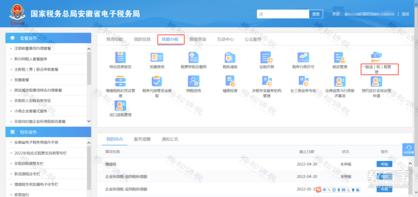Image resolution: width=418 pixels, height=197 pixels.
Task: Open 出口退税管理 icon
Action: tap(120, 106)
